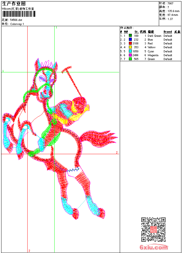The image size is (182, 253).
Task: Click the scale value 1.37
Action: [x=170, y=19]
